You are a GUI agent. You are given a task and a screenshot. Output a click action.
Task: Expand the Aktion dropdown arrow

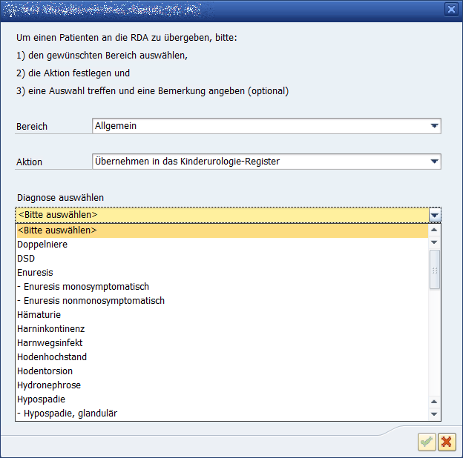(x=435, y=162)
